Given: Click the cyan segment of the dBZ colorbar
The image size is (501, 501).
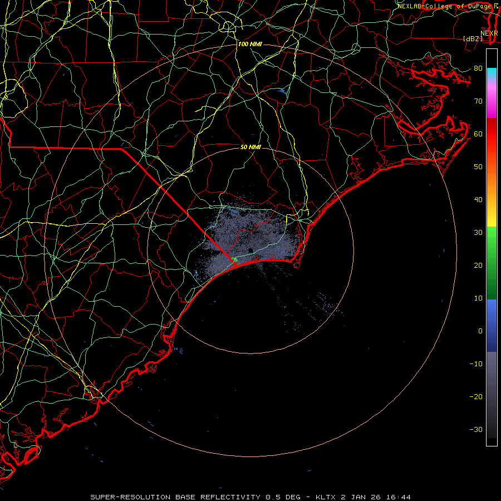Looking at the screenshot, I should click(x=492, y=73).
